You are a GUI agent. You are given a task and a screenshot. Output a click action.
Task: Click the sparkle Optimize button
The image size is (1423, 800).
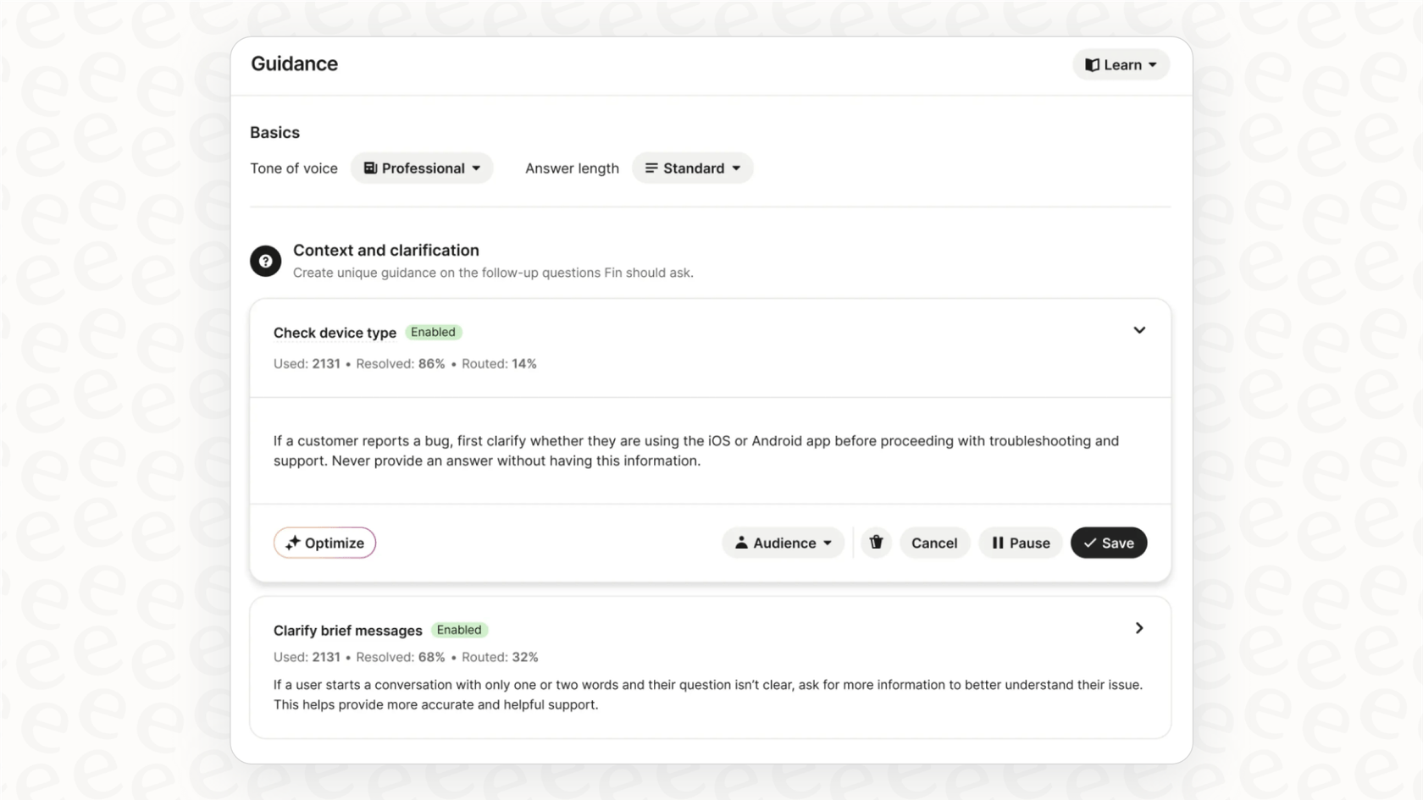[324, 543]
